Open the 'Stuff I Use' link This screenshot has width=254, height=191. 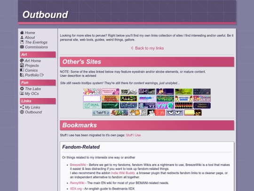click(133, 135)
